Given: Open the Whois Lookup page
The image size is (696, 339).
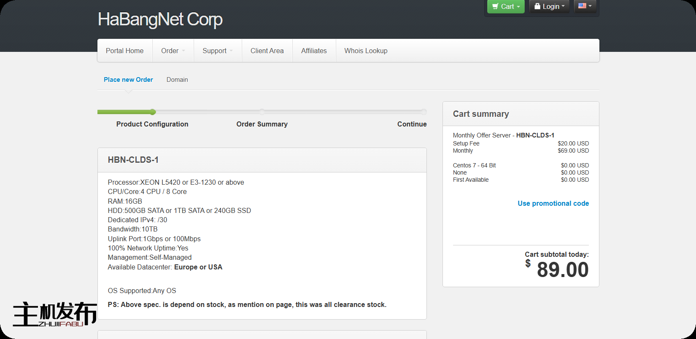Looking at the screenshot, I should pos(366,51).
